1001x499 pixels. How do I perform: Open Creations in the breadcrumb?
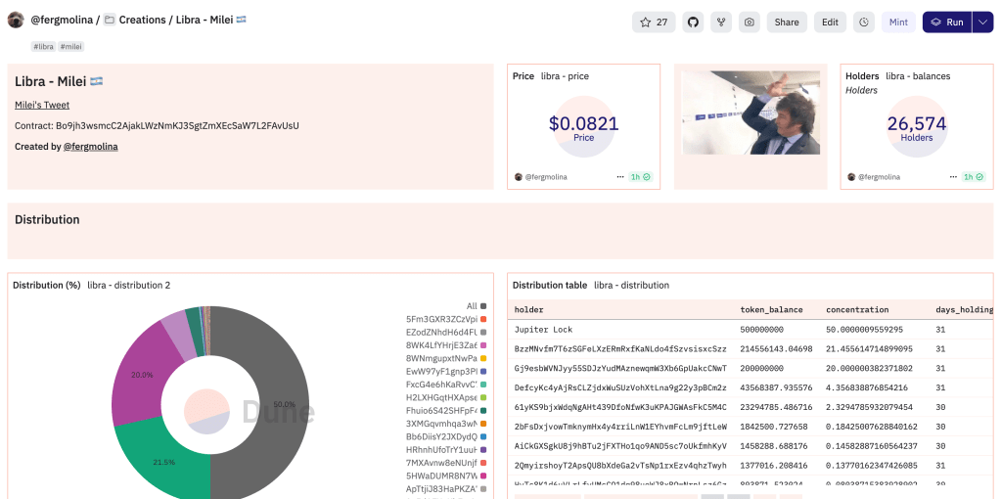(142, 20)
